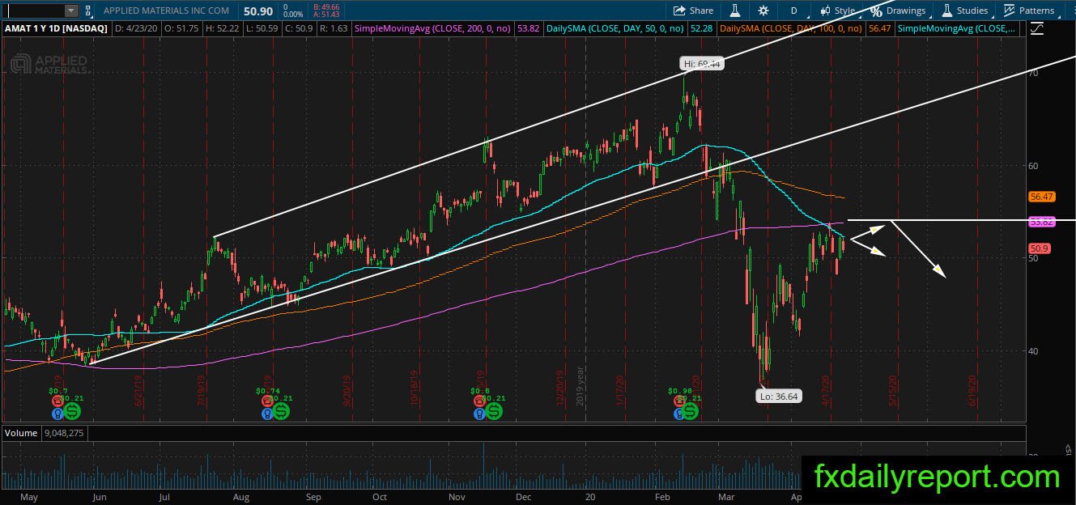Click the price axis label 70
This screenshot has height=505, width=1076.
coord(1032,72)
